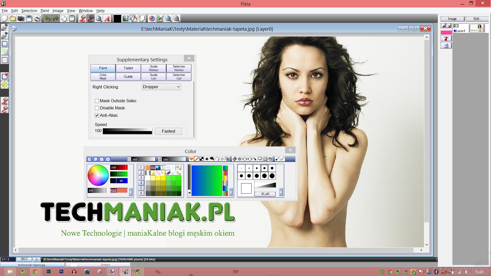
Task: Open the Selection menu
Action: [x=29, y=11]
